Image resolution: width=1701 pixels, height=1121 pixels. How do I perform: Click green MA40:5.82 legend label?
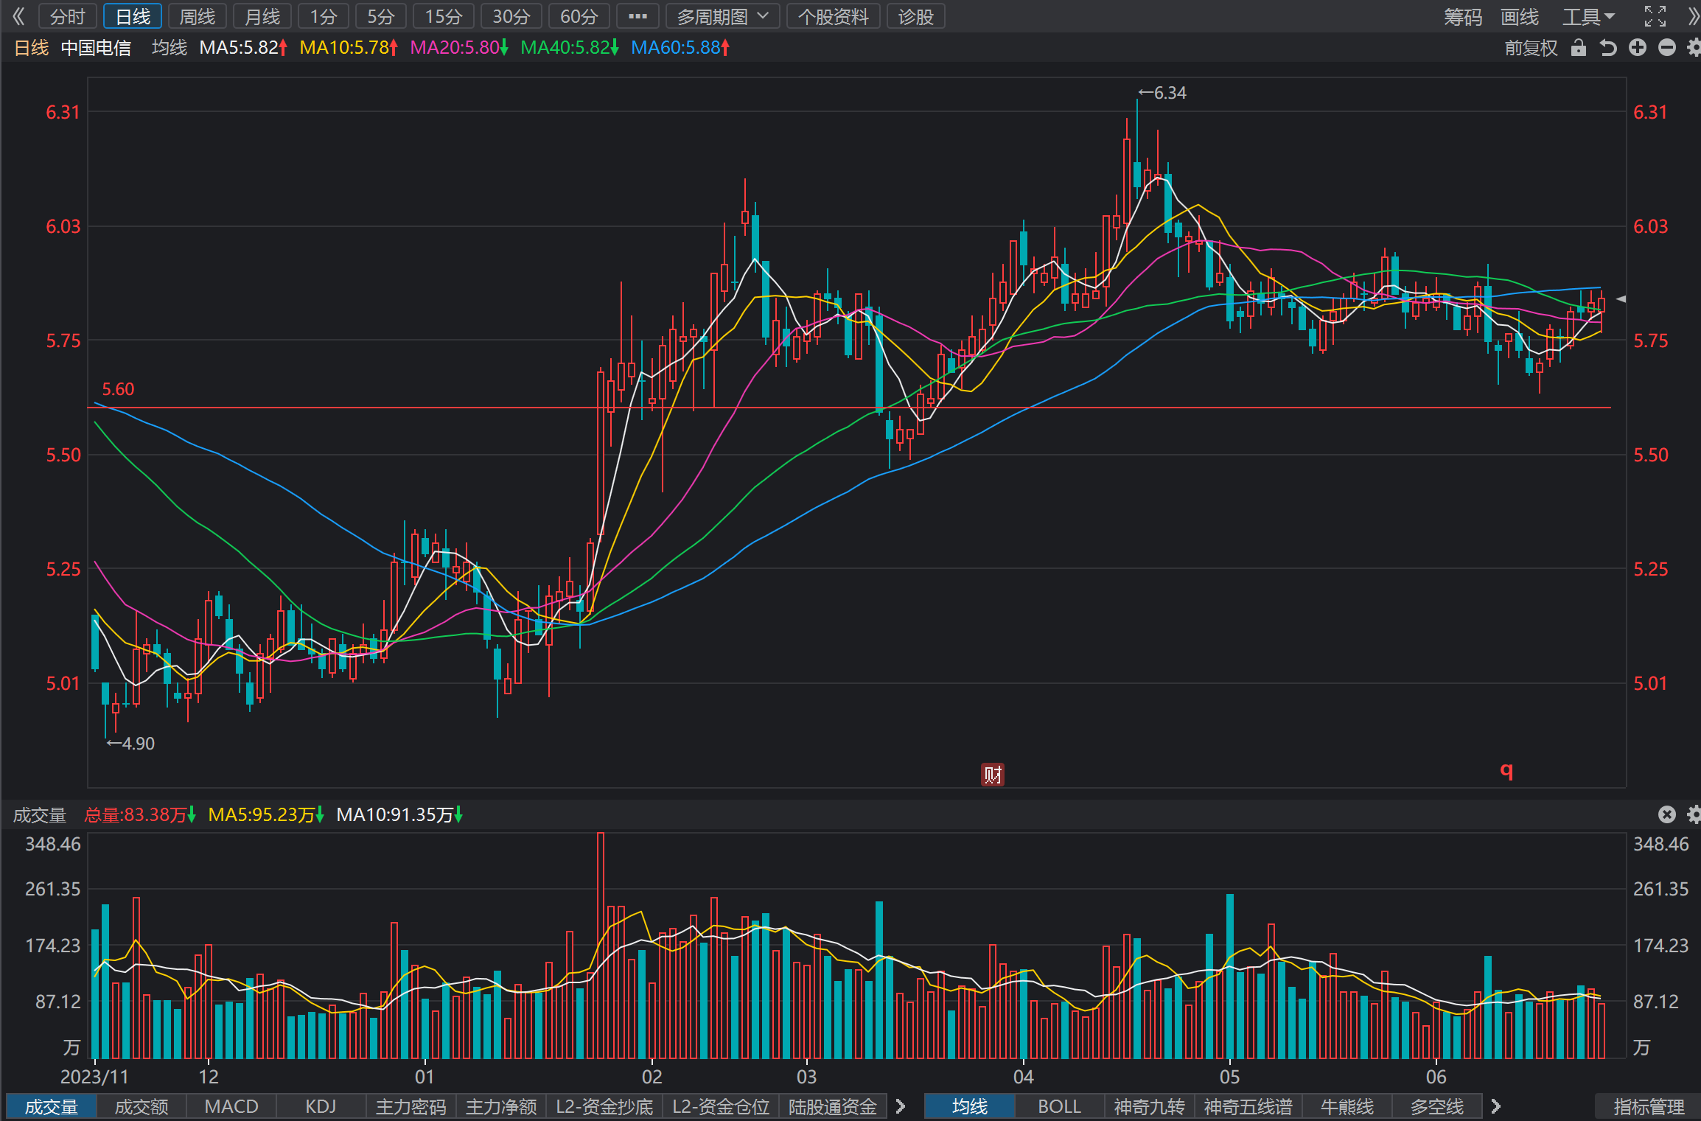[570, 48]
